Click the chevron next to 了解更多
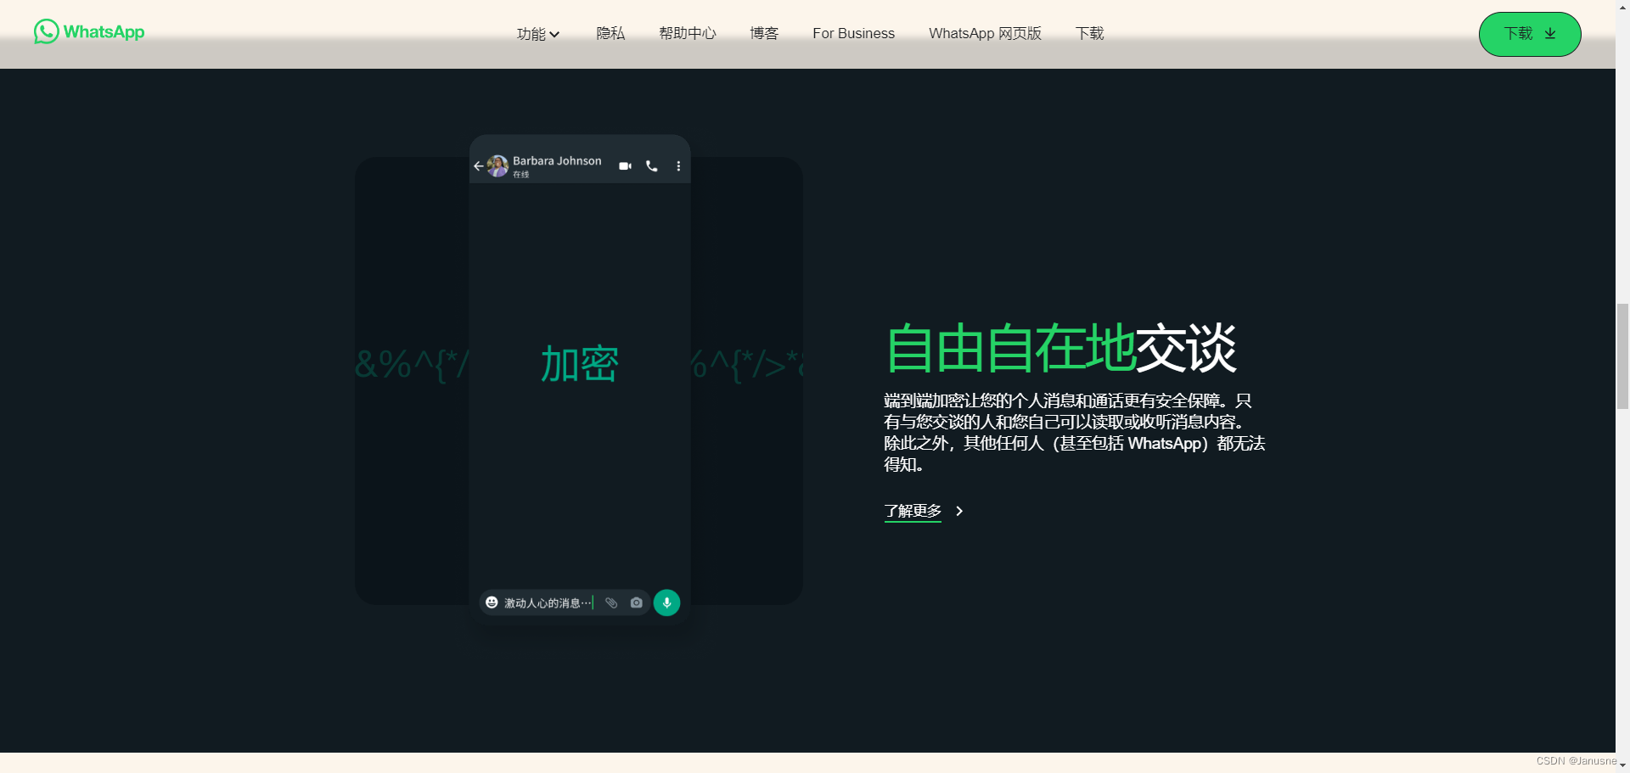Screen dimensions: 1630x773 960,512
